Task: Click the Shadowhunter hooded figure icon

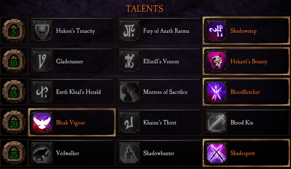Action: (129, 153)
